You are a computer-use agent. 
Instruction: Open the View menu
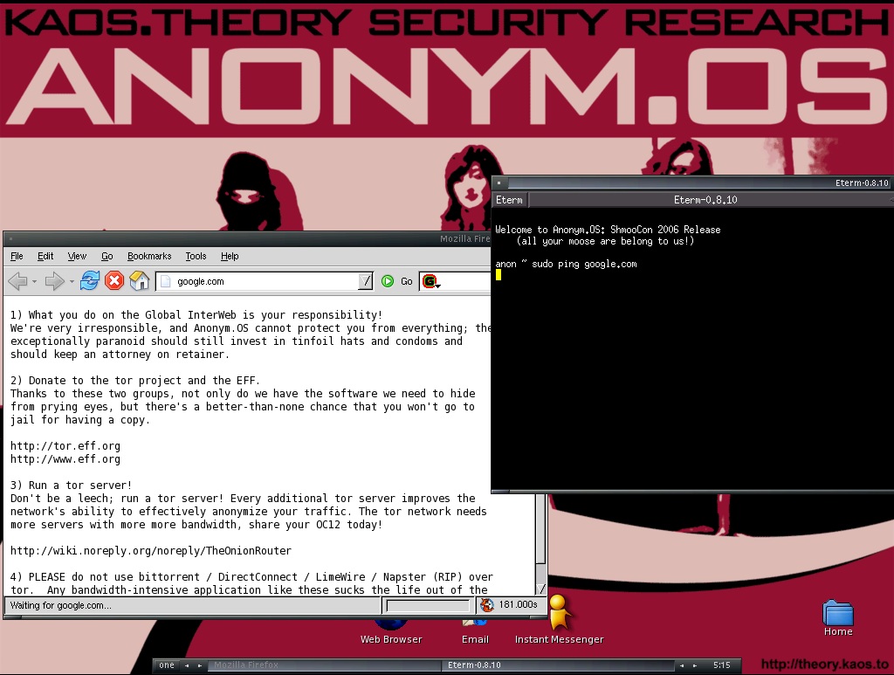tap(77, 256)
